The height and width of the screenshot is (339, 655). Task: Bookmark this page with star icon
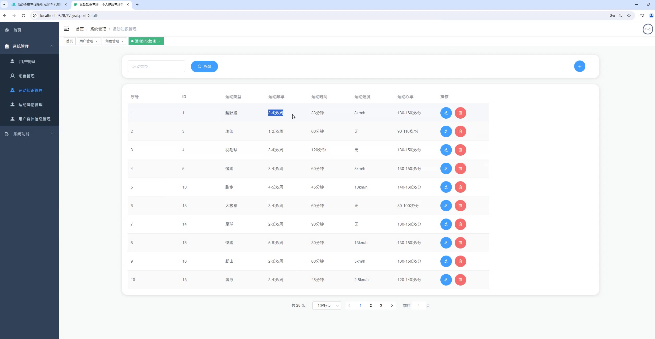click(x=629, y=16)
